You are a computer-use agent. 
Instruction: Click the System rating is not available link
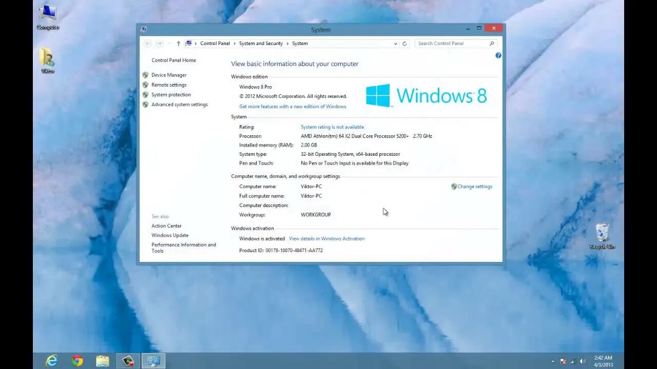coord(332,127)
